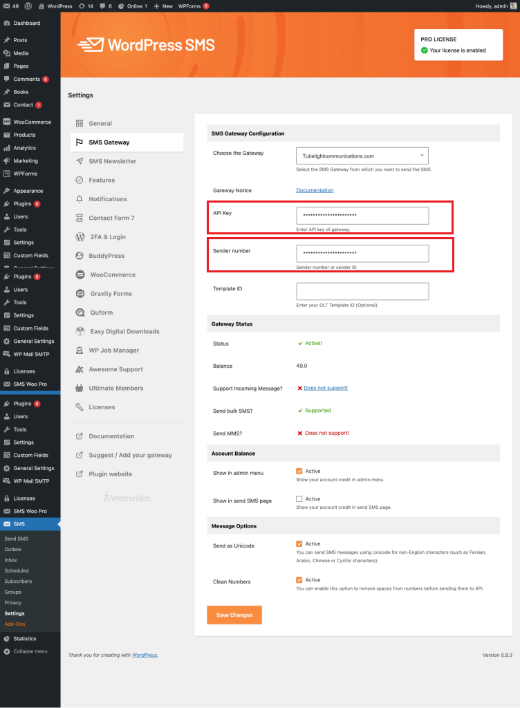Screen dimensions: 520x708
Task: Click the WooCommerce icon in settings tabs
Action: (80, 274)
